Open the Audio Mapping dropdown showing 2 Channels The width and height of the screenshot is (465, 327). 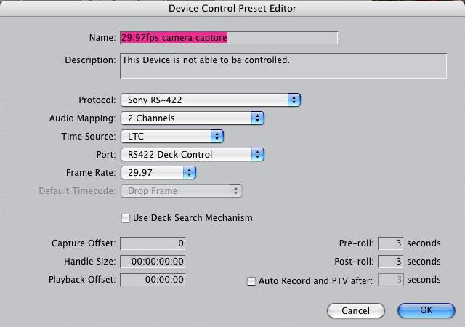click(x=192, y=118)
